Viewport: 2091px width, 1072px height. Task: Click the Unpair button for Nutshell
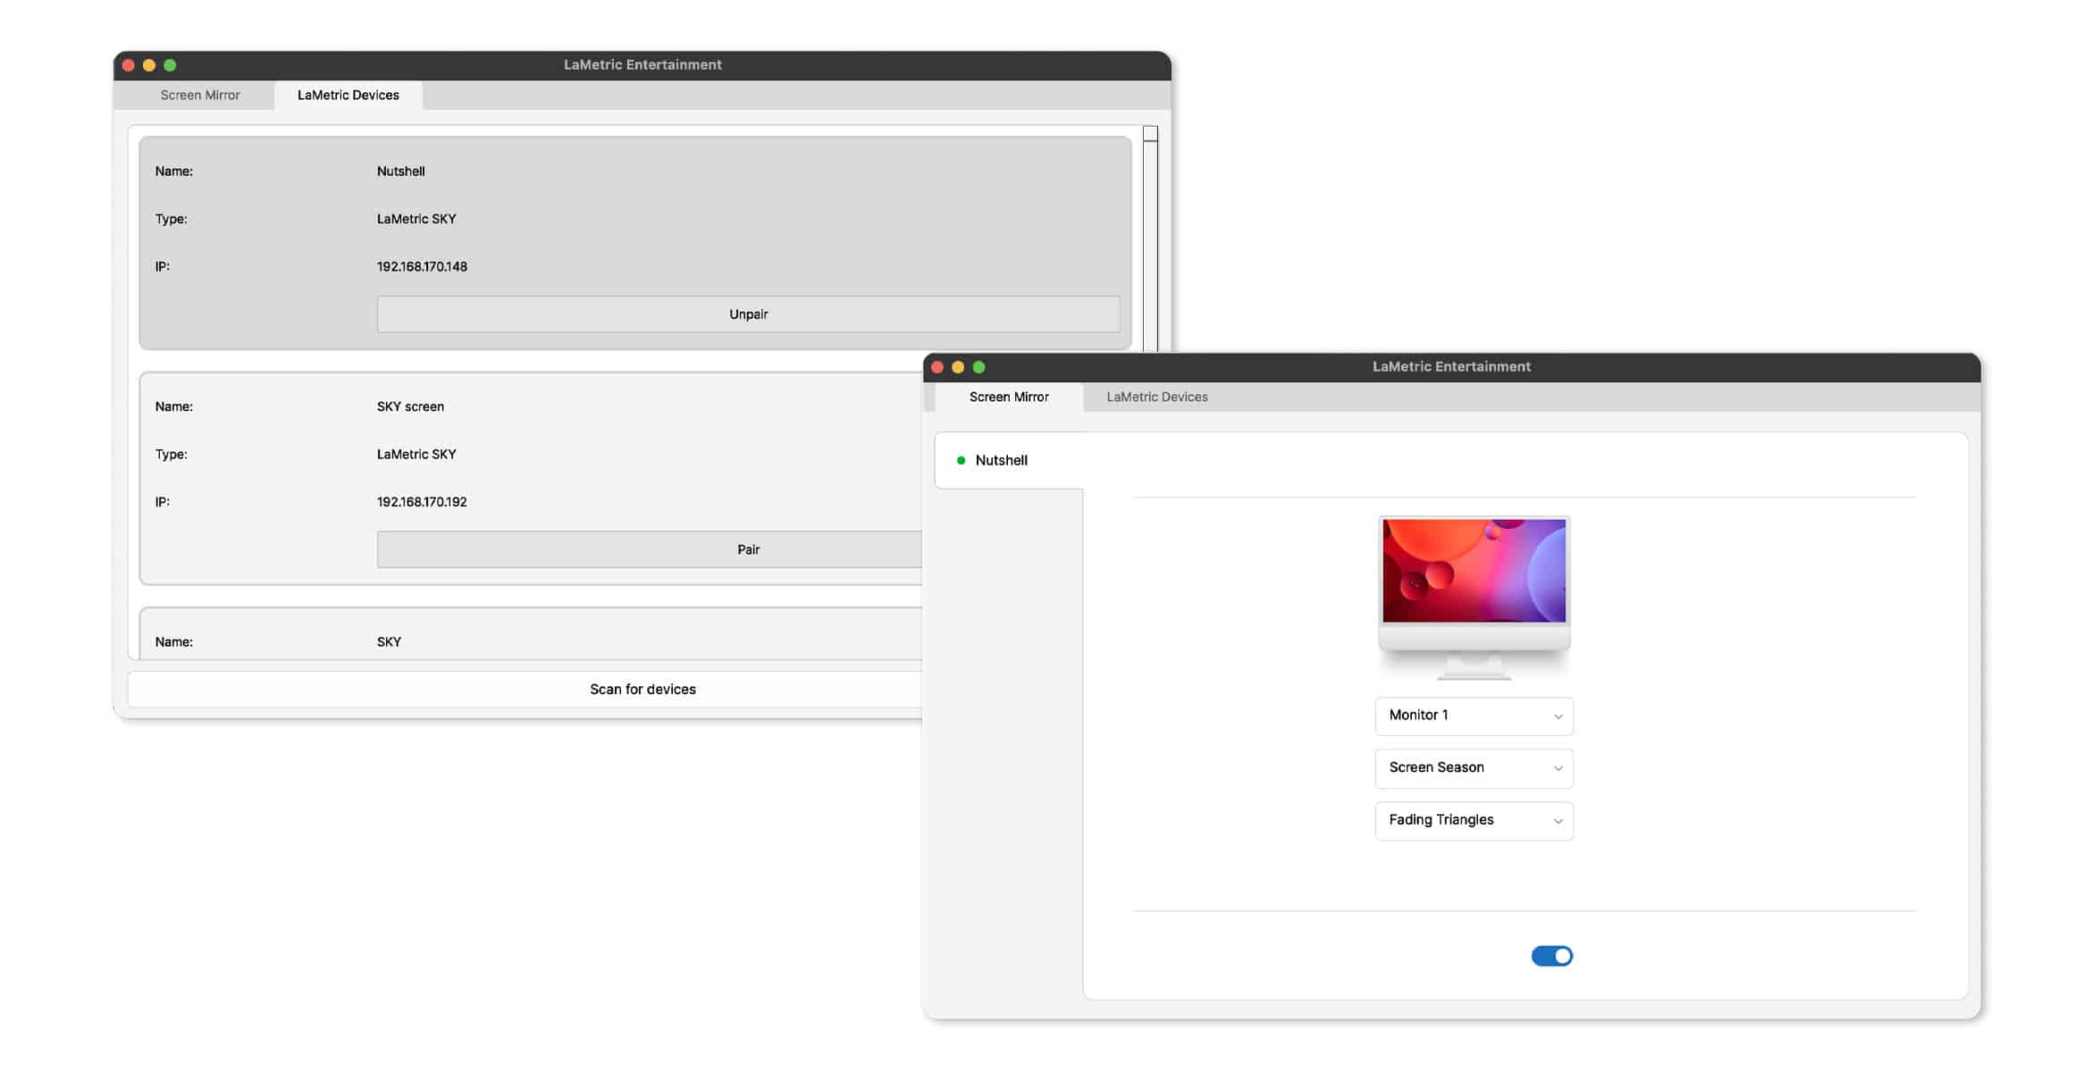click(x=748, y=314)
